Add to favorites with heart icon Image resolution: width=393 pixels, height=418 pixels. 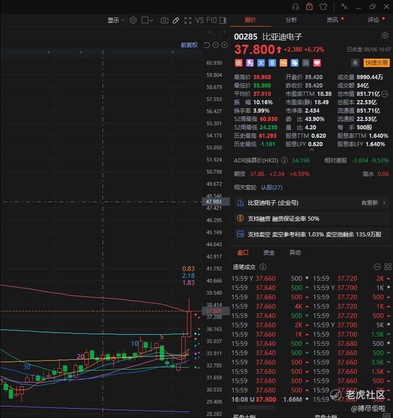coord(317,63)
